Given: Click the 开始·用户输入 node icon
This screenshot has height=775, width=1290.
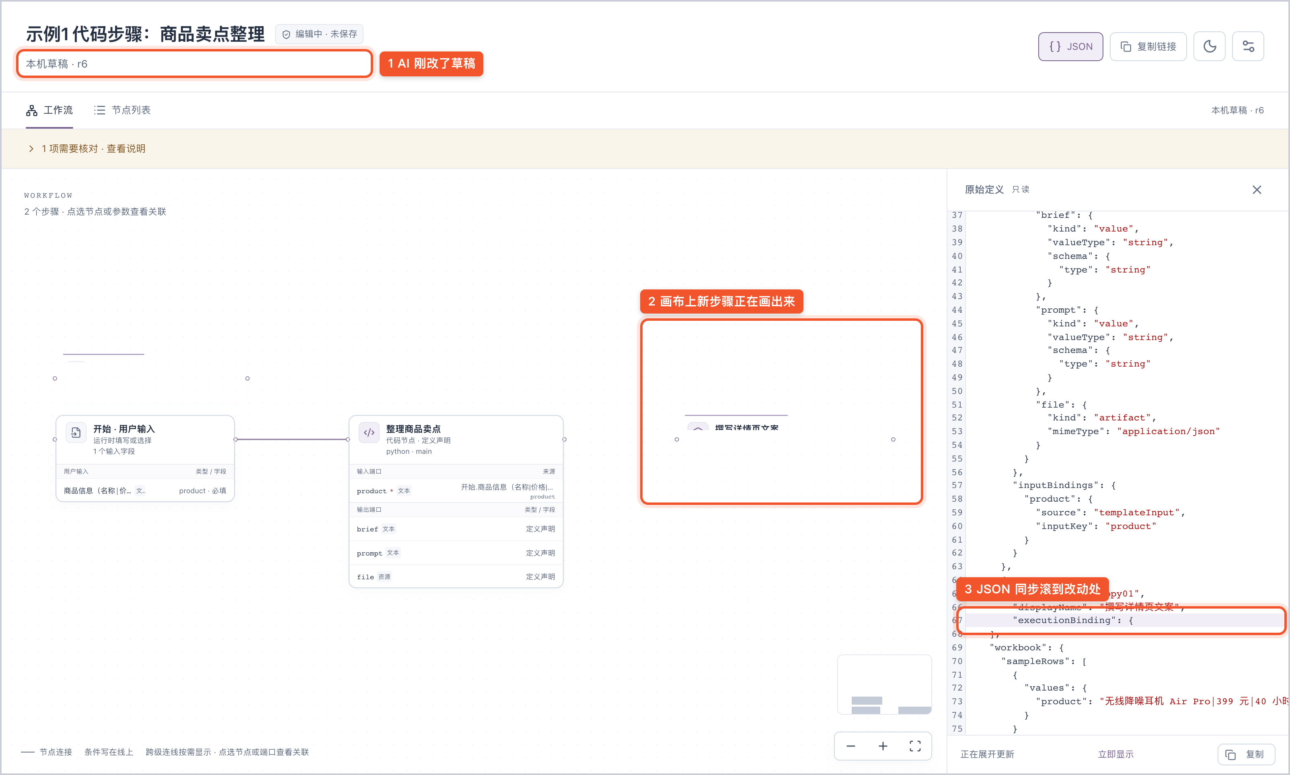Looking at the screenshot, I should point(76,433).
